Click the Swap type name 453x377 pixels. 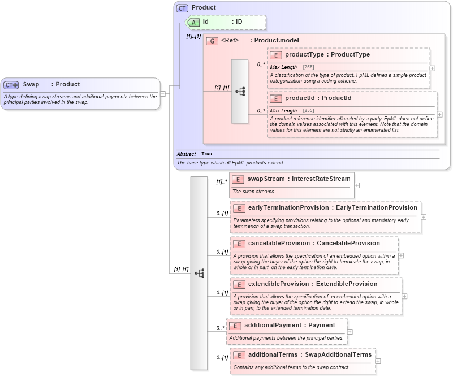click(x=31, y=84)
